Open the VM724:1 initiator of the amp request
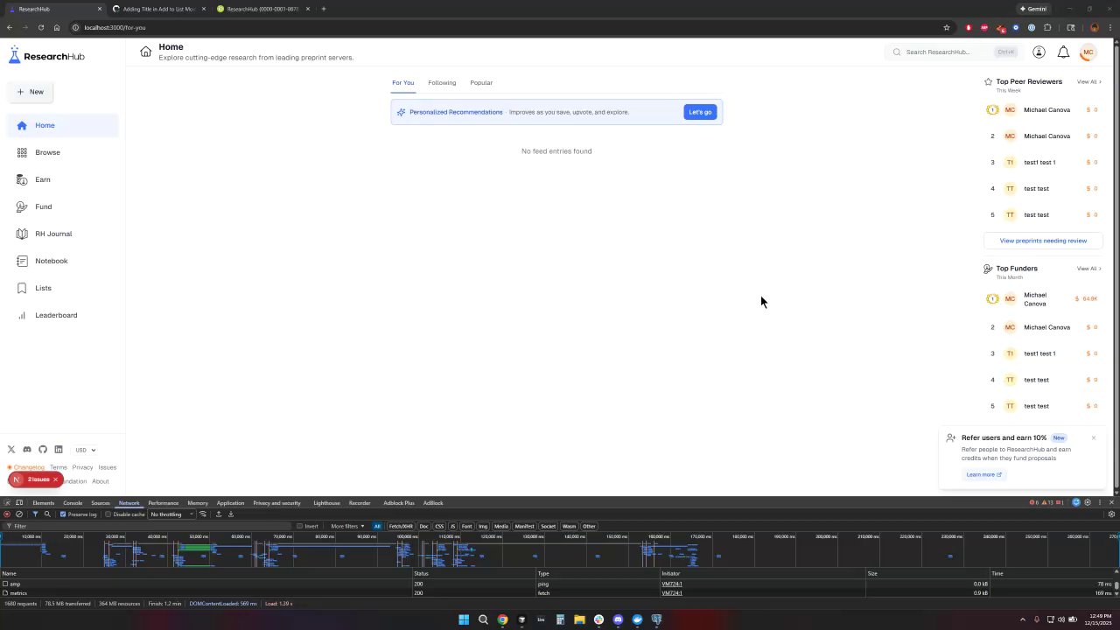1120x630 pixels. (x=671, y=584)
